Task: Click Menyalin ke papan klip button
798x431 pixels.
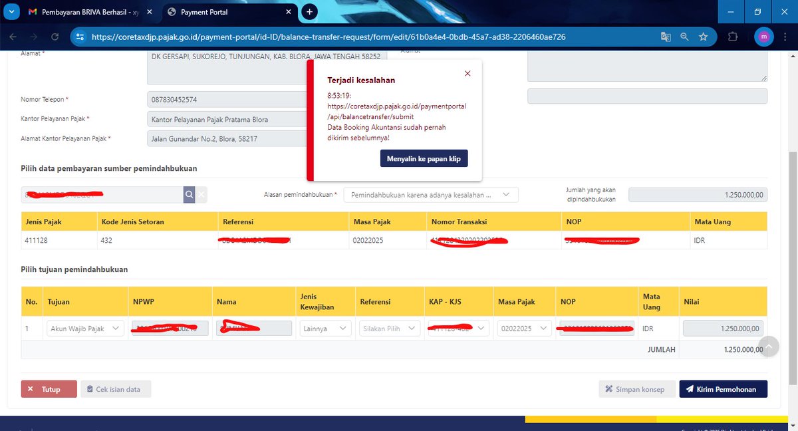Action: (424, 158)
